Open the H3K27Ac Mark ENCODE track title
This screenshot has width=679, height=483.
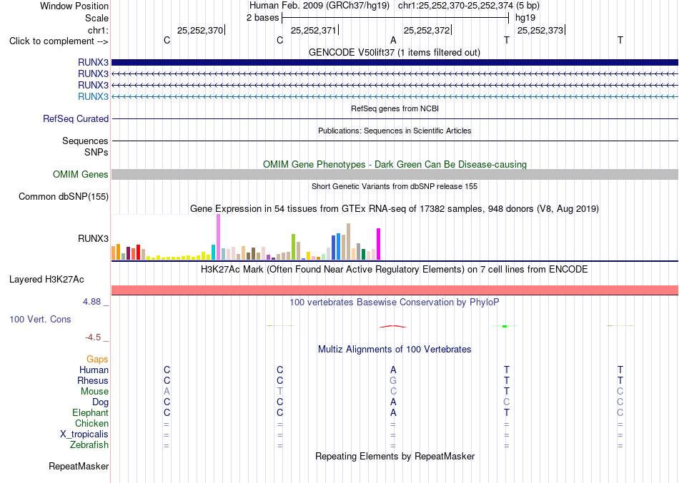[395, 270]
